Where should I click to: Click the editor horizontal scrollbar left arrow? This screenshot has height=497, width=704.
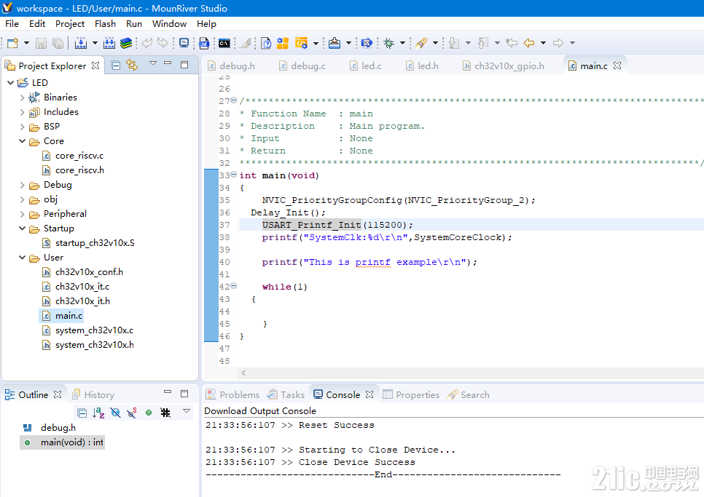[x=243, y=373]
